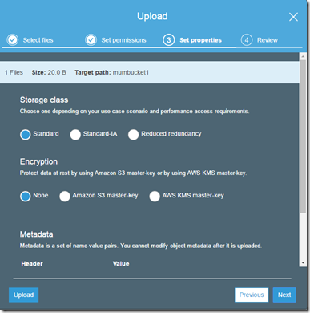Click the Storage class heading
This screenshot has height=313, width=310.
tap(44, 100)
